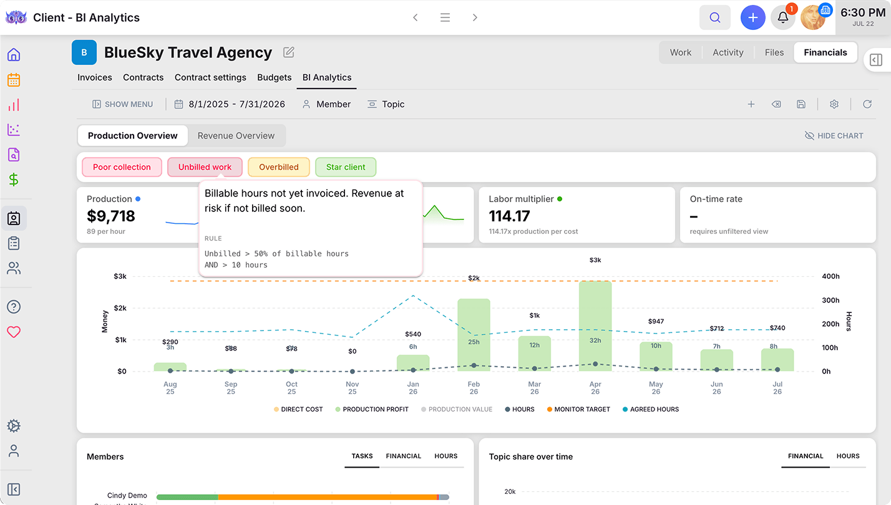
Task: Open the notifications bell
Action: pyautogui.click(x=783, y=17)
